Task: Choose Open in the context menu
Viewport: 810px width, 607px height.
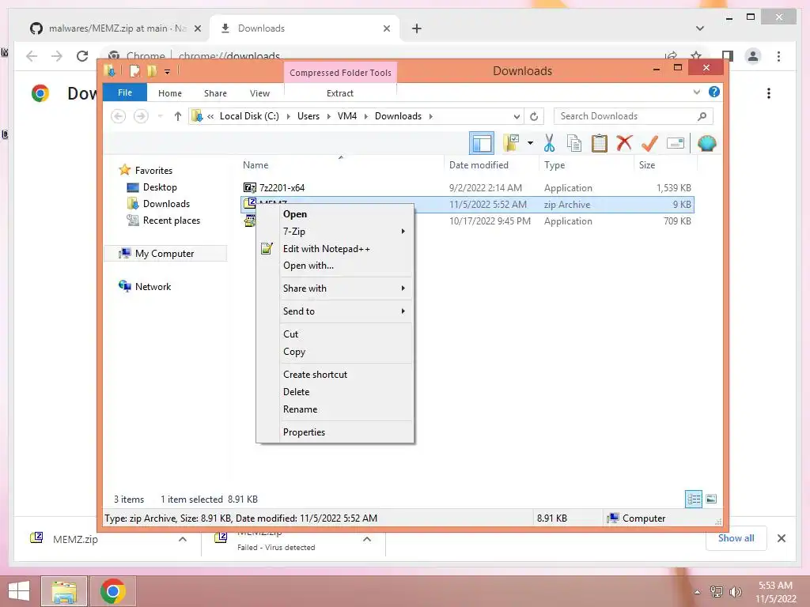Action: [x=335, y=214]
